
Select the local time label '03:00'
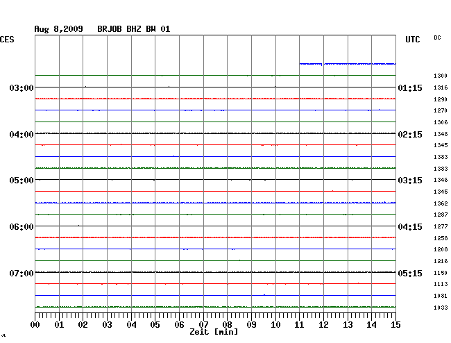pyautogui.click(x=22, y=87)
